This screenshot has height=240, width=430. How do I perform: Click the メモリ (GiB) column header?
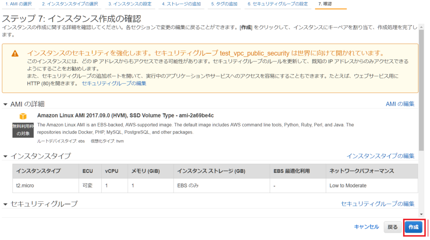click(151, 171)
